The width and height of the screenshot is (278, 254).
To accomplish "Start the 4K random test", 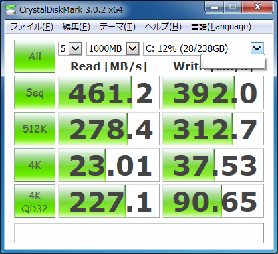I will [35, 165].
